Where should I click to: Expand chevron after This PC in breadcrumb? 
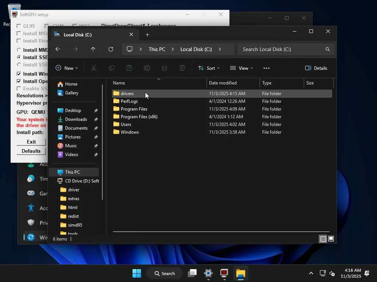(173, 49)
